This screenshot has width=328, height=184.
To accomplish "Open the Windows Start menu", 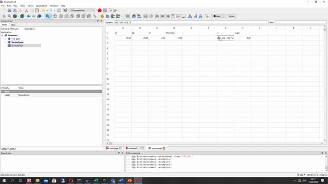I will 4,180.
